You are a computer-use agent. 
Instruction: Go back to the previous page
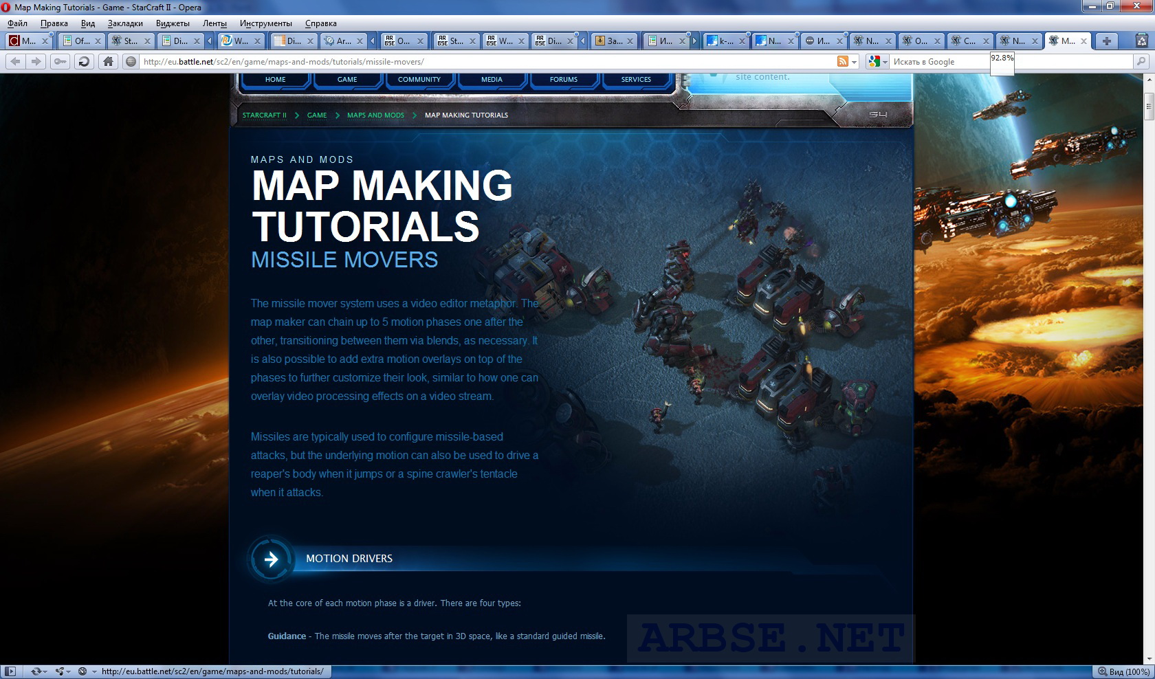(x=15, y=61)
